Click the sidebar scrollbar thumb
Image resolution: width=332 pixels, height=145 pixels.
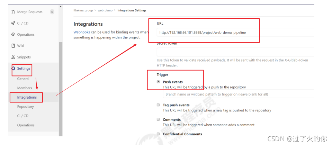pos(61,89)
